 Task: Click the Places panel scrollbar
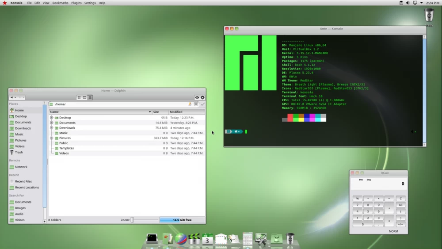point(44,162)
